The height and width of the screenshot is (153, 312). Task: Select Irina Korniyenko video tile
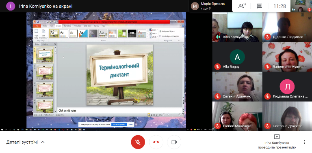click(x=237, y=27)
